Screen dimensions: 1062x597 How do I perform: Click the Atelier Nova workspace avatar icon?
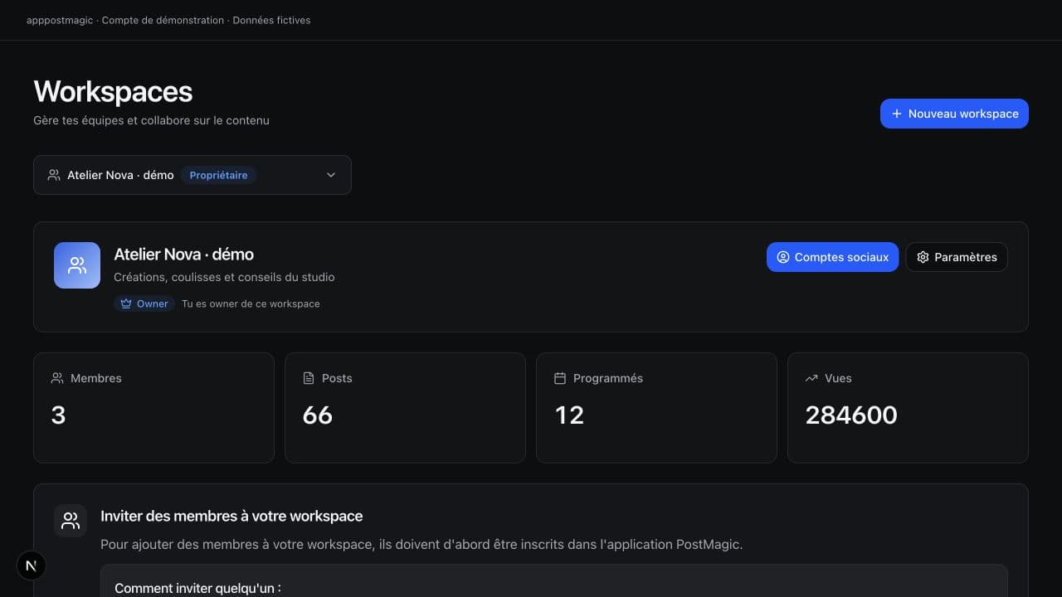(x=77, y=265)
